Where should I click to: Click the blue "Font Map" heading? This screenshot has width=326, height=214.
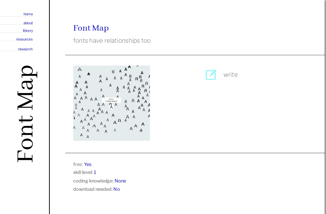pos(91,28)
